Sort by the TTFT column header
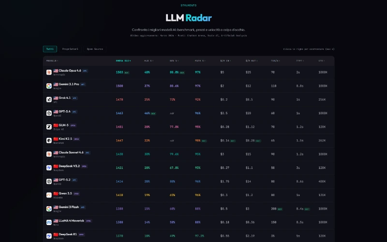Viewport: 387px width, 242px height. [300, 61]
